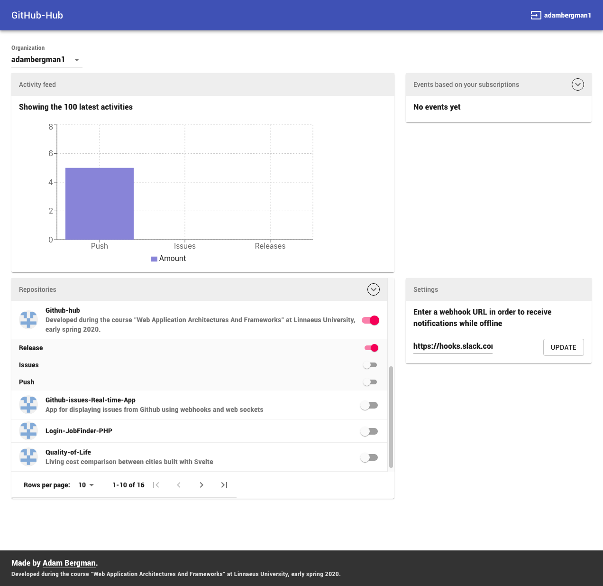603x586 pixels.
Task: Click the Push subscription label
Action: coord(27,382)
